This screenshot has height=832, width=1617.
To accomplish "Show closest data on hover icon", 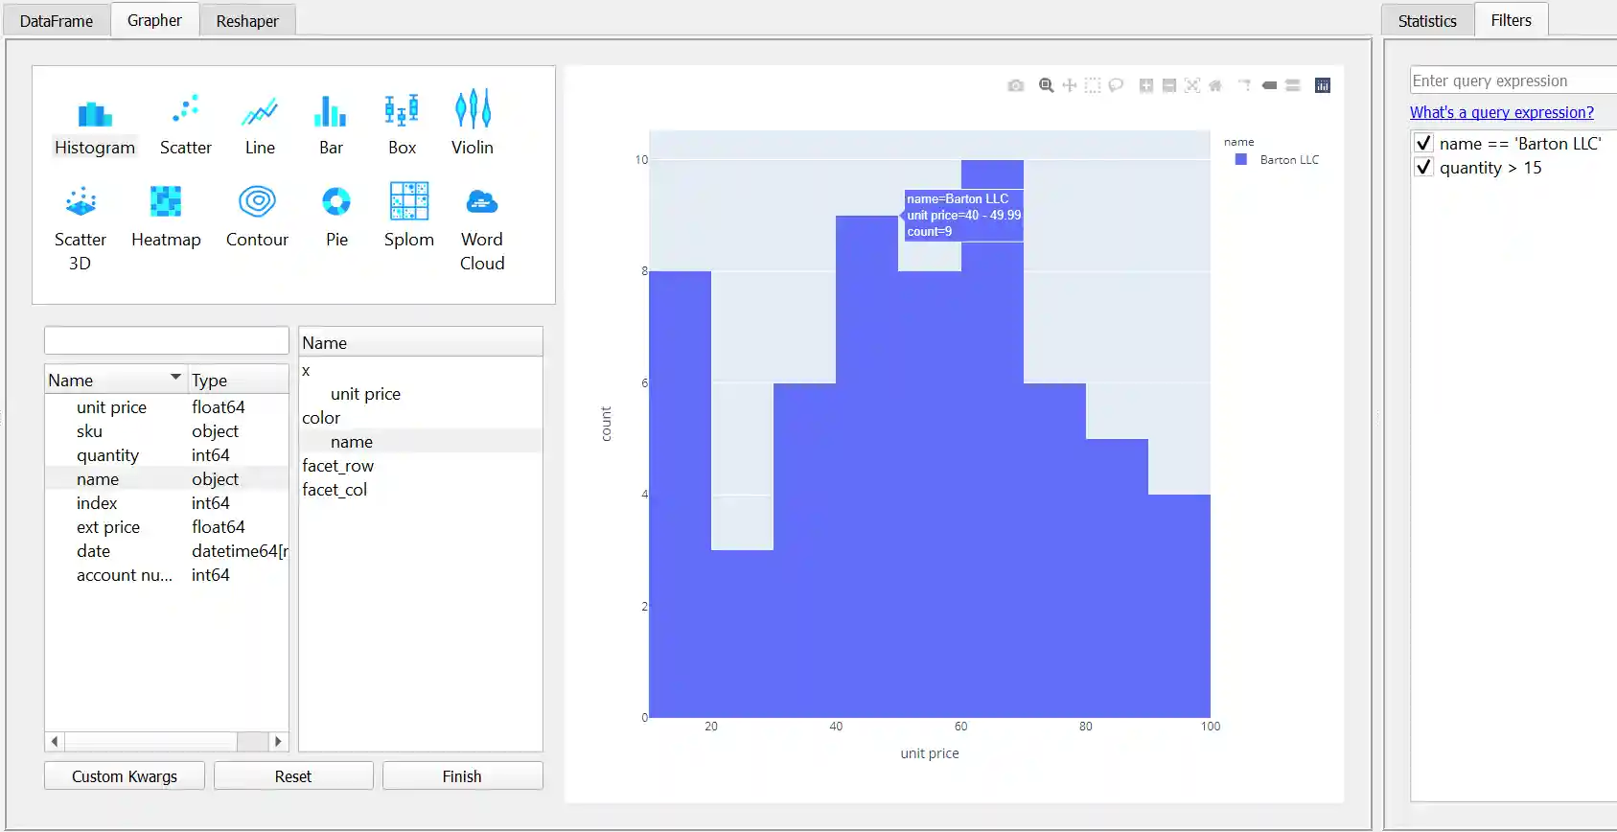I will (x=1269, y=85).
